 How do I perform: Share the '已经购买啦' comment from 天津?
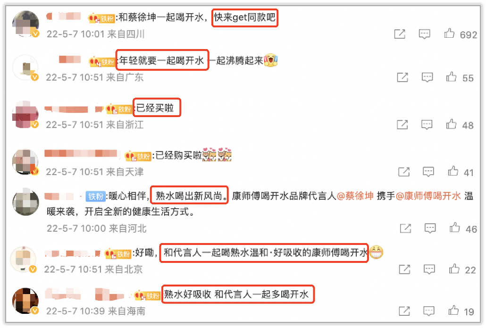(x=404, y=172)
